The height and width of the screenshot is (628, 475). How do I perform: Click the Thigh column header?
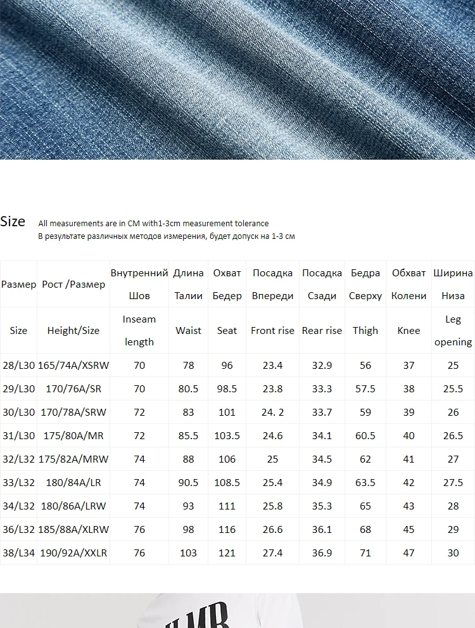(x=365, y=330)
